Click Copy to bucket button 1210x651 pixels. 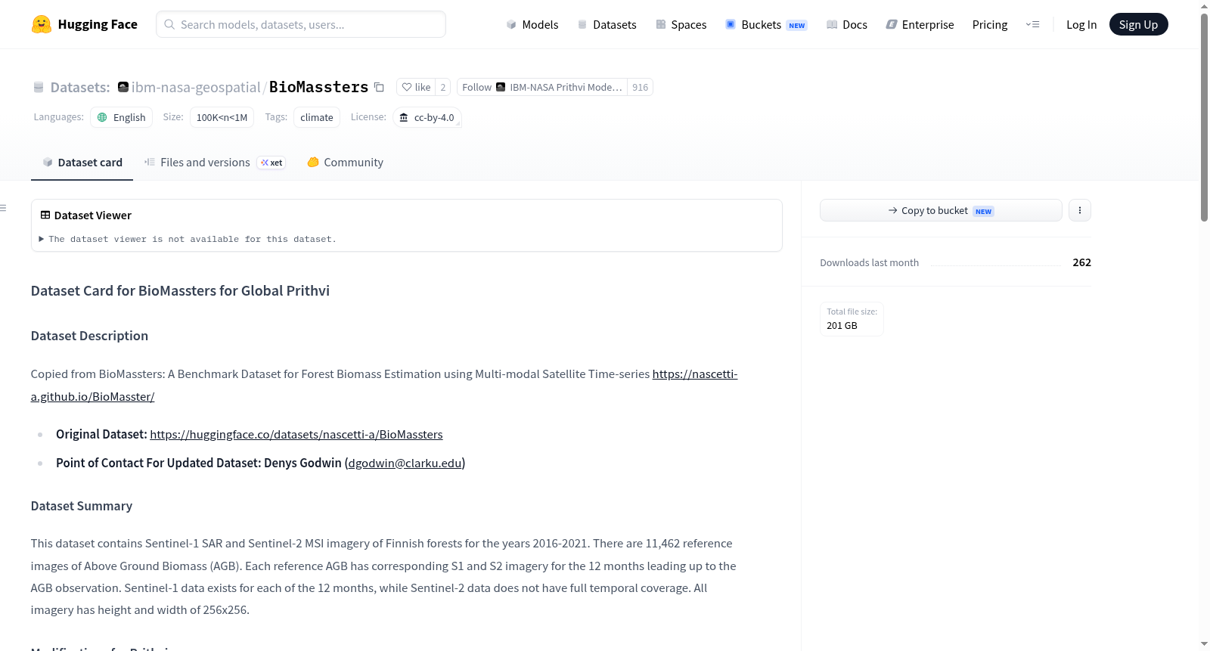(x=941, y=210)
